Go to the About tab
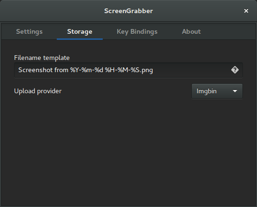The image size is (257, 207). (x=191, y=31)
